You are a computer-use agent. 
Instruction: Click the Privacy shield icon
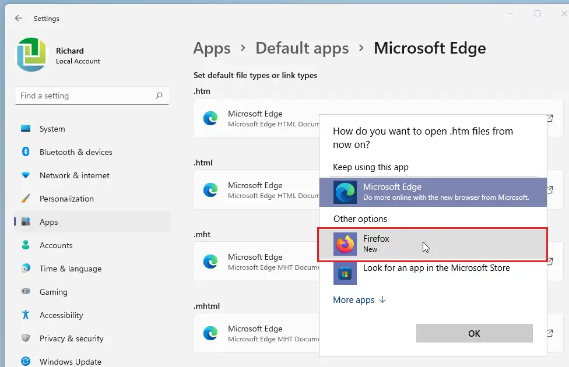tap(26, 338)
